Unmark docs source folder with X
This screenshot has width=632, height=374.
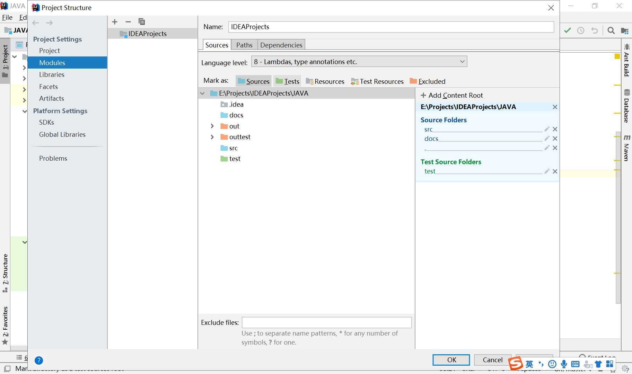(555, 139)
